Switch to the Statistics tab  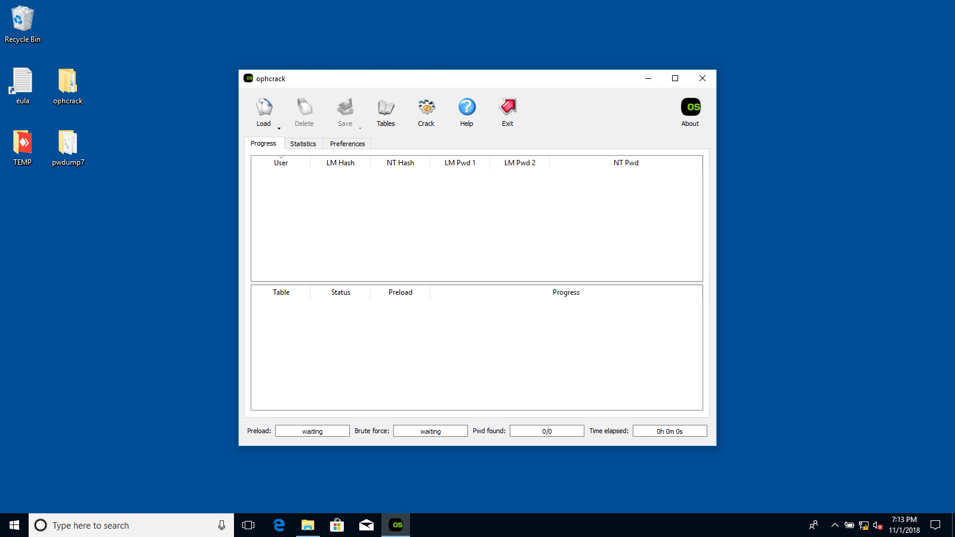point(303,144)
